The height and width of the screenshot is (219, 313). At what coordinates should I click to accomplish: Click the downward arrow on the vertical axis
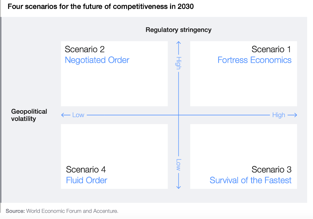click(x=178, y=186)
